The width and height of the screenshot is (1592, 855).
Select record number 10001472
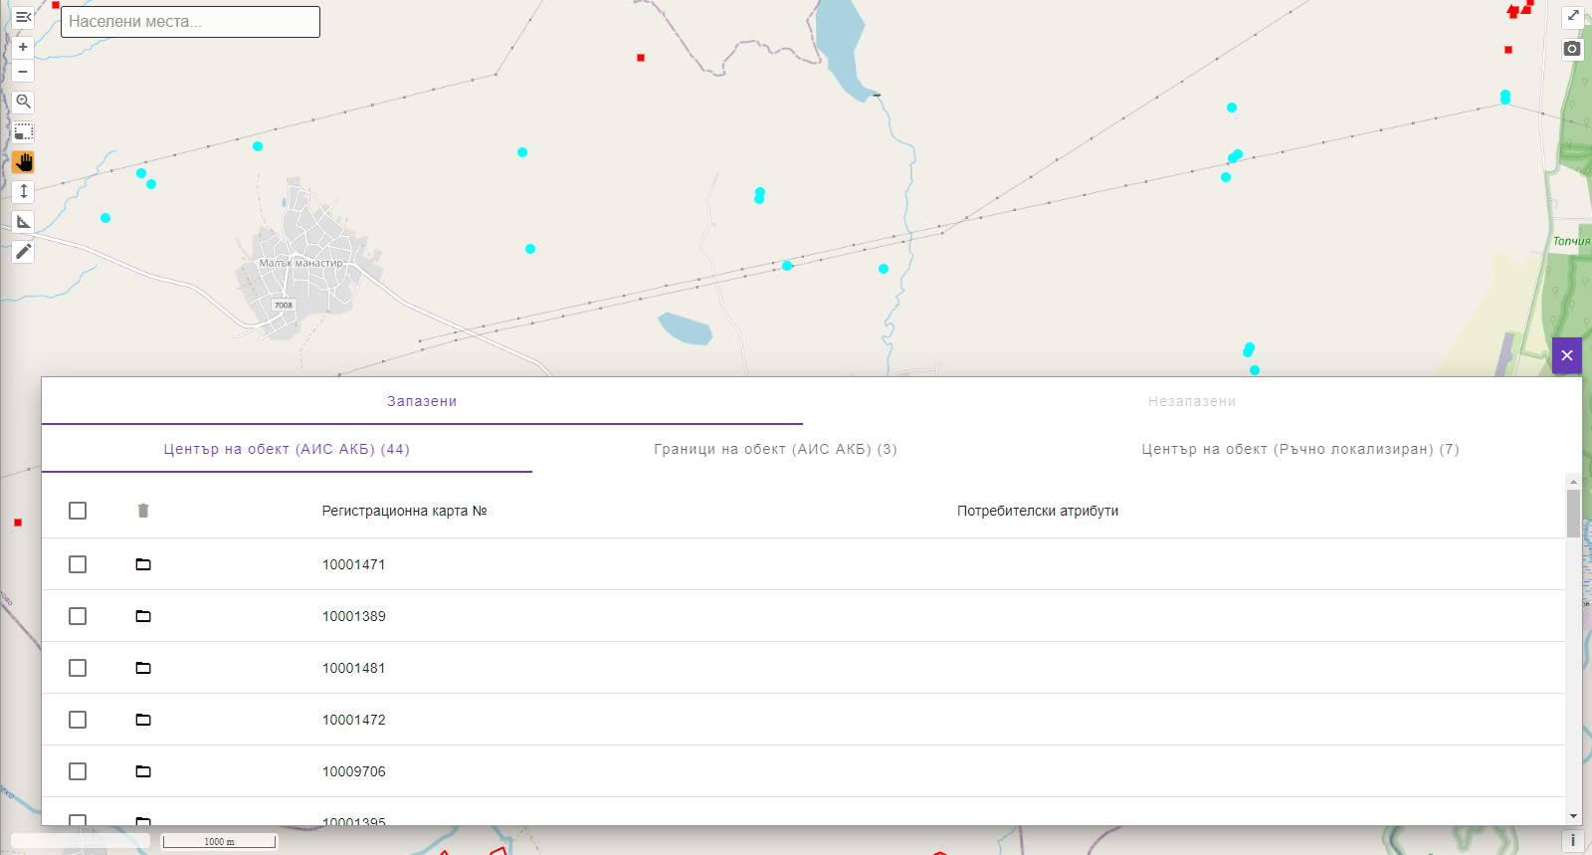click(x=353, y=720)
